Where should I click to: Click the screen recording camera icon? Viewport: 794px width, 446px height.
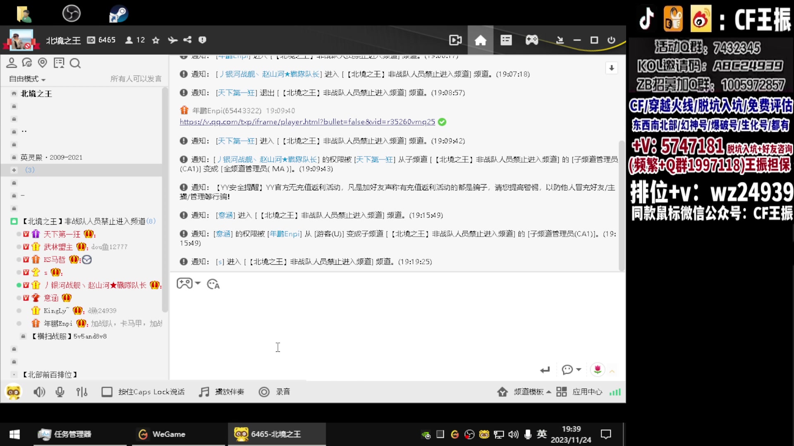pyautogui.click(x=455, y=40)
